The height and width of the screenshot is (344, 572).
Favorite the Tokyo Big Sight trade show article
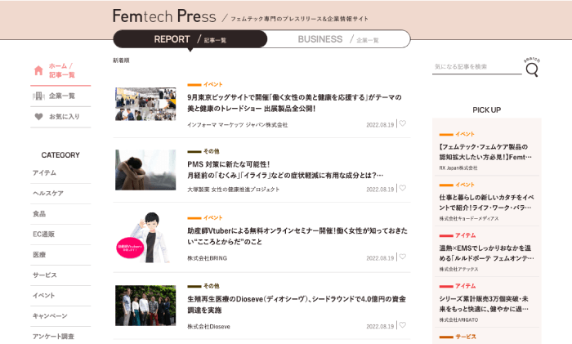pyautogui.click(x=403, y=124)
